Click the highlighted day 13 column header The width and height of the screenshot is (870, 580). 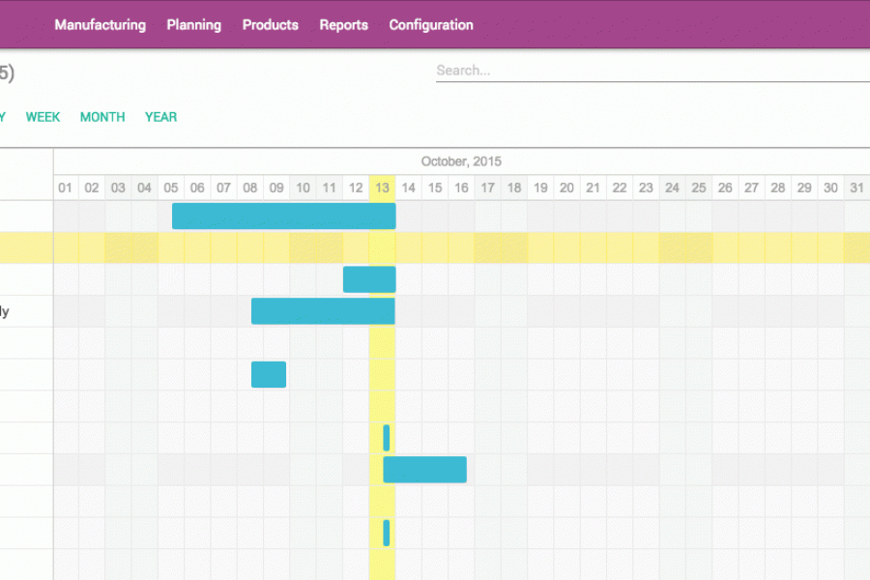click(x=383, y=188)
